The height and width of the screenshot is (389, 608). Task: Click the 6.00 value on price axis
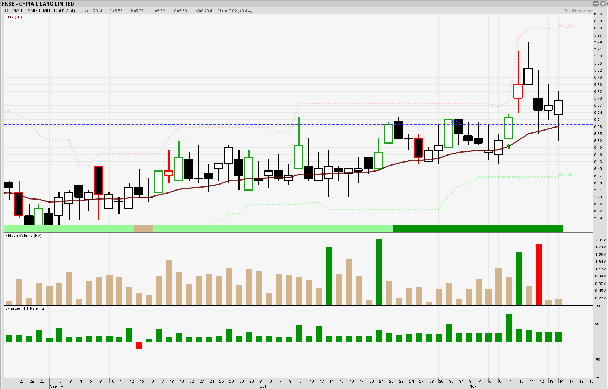[x=598, y=28]
